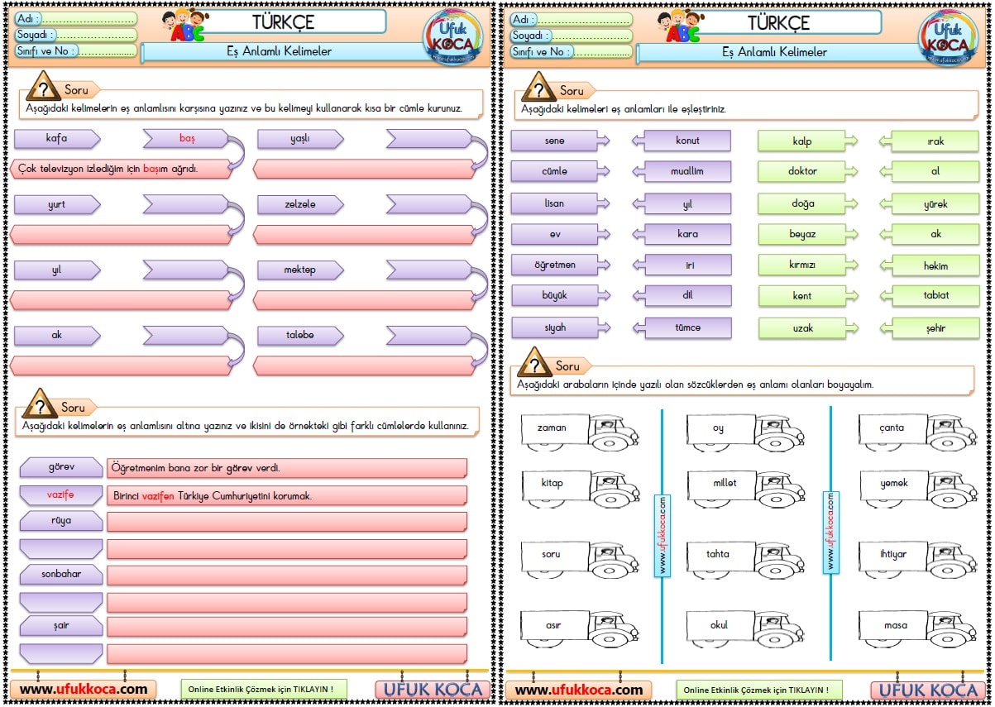Click the question-mark icon above the arabaların question

coord(534,362)
